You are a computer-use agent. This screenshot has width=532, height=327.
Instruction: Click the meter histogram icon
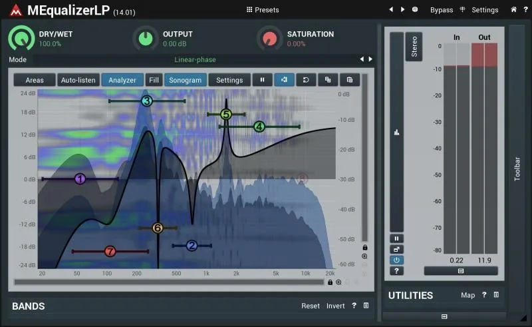pos(396,133)
